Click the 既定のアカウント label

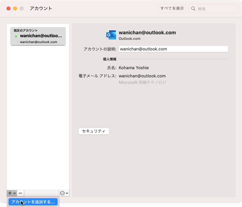(26, 30)
